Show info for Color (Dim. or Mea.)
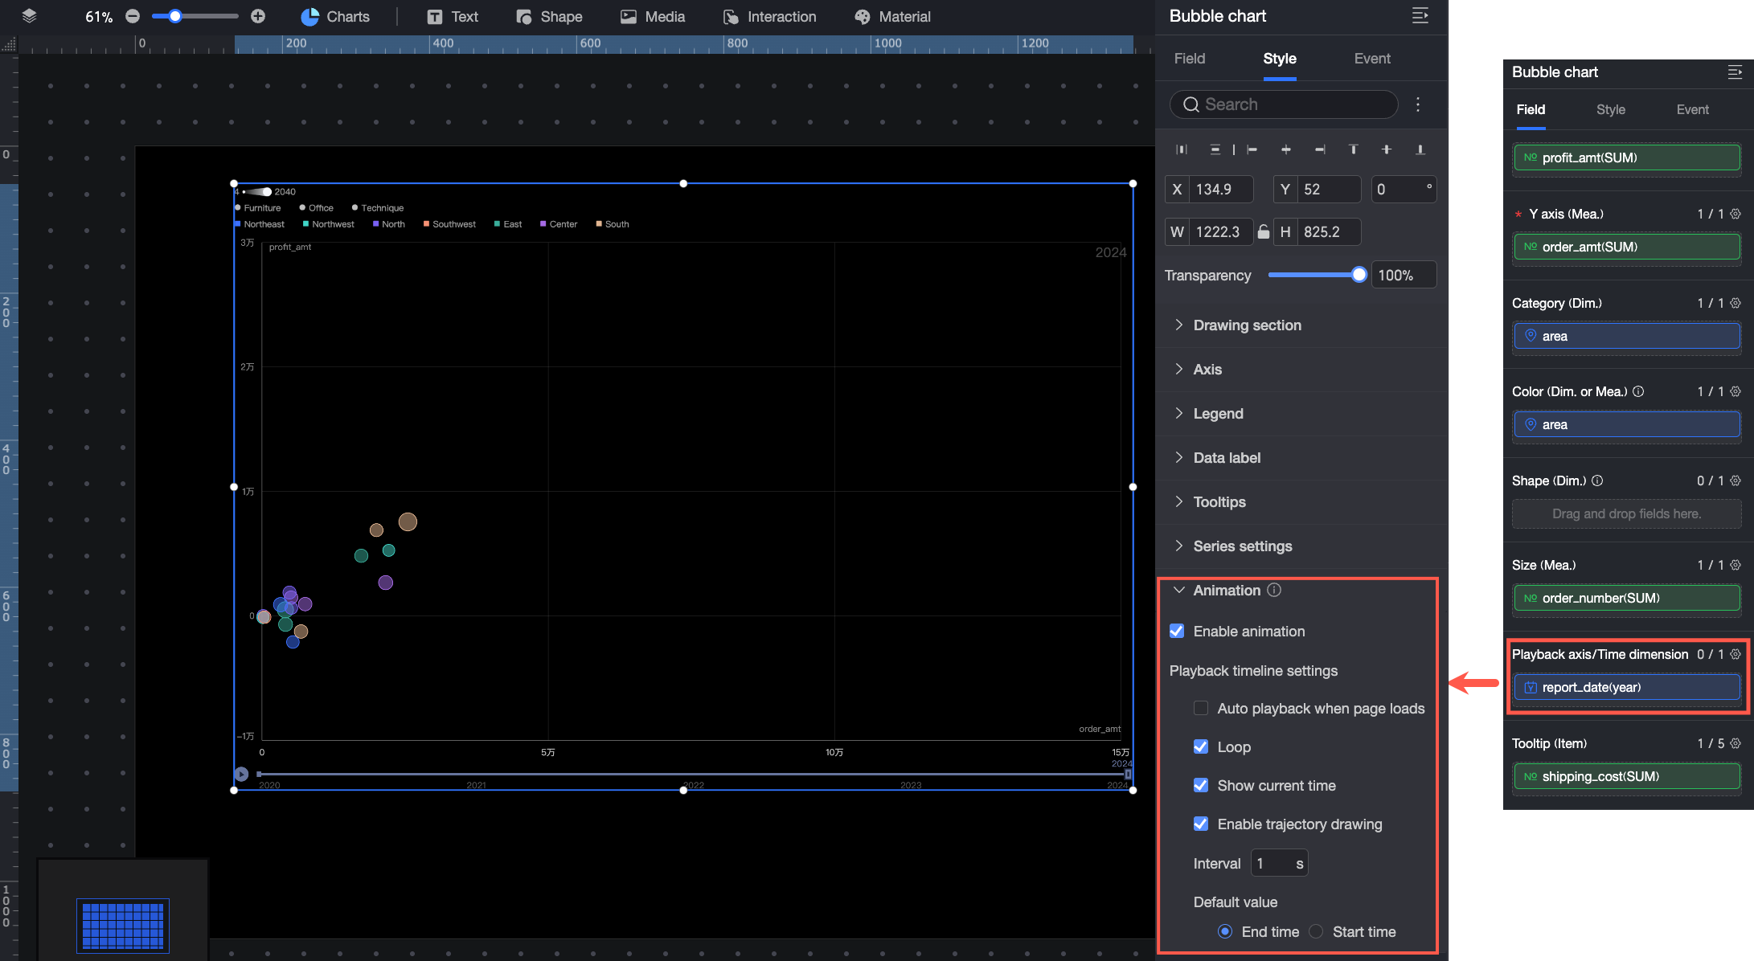 tap(1638, 391)
